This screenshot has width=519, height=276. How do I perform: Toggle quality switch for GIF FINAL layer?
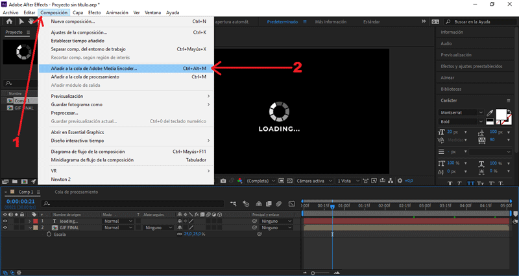tap(191, 227)
